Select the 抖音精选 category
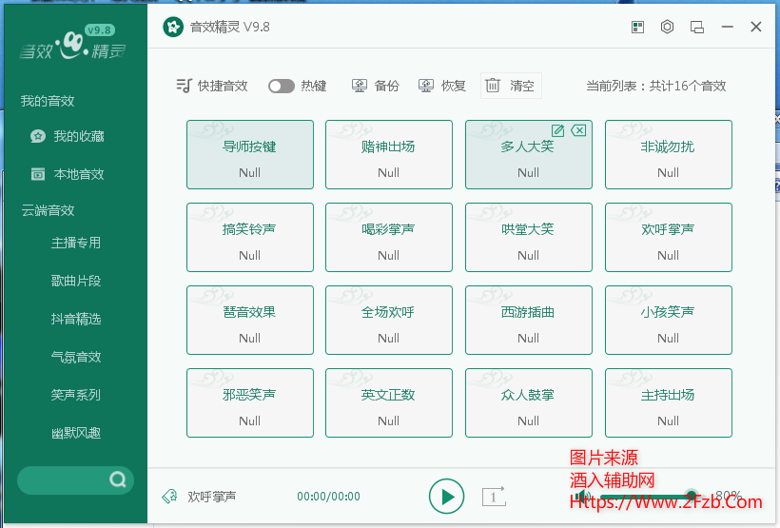The width and height of the screenshot is (780, 528). click(75, 319)
